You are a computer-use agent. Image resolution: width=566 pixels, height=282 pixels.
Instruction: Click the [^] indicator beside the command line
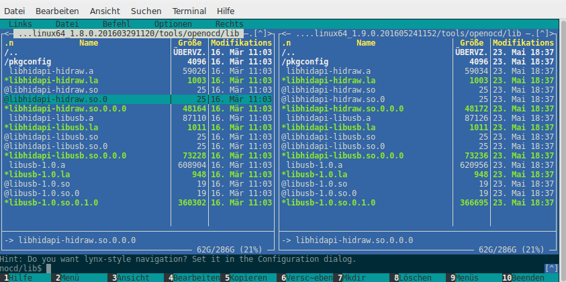(551, 268)
